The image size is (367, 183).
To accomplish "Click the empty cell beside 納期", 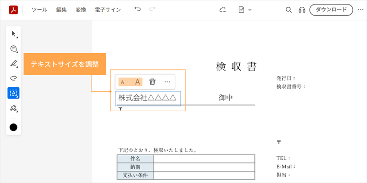I will [204, 167].
